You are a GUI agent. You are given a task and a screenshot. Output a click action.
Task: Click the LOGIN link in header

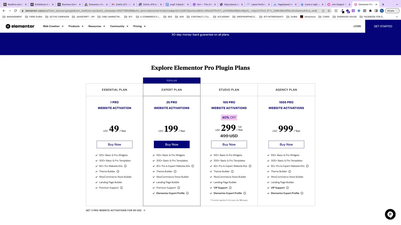pyautogui.click(x=357, y=26)
